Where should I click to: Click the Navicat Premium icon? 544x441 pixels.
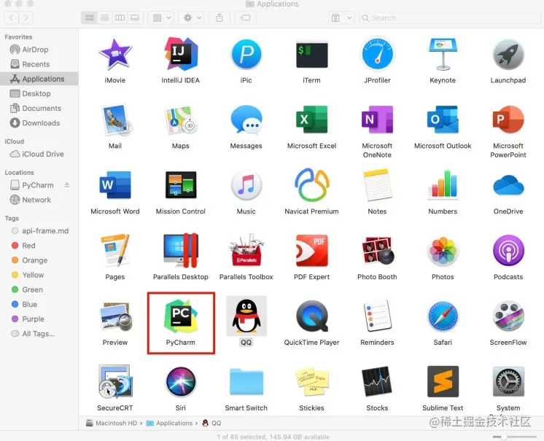pos(312,185)
